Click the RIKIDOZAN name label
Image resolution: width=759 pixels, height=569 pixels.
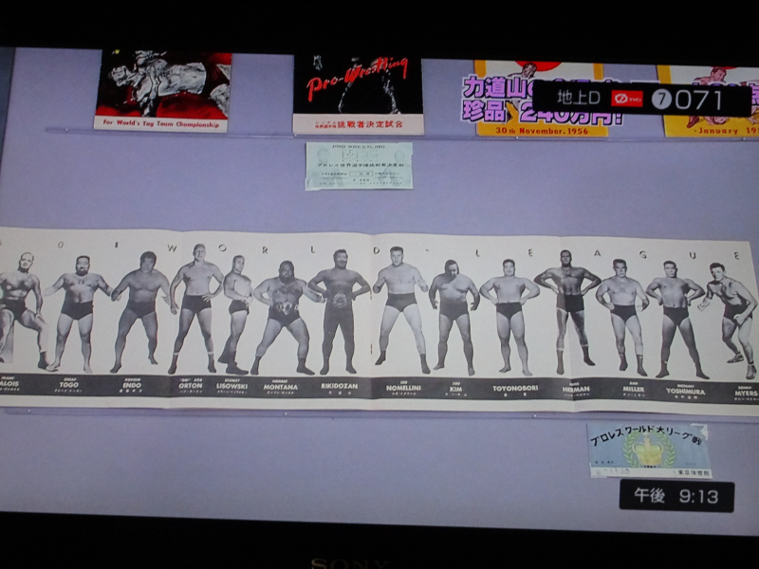coord(340,386)
